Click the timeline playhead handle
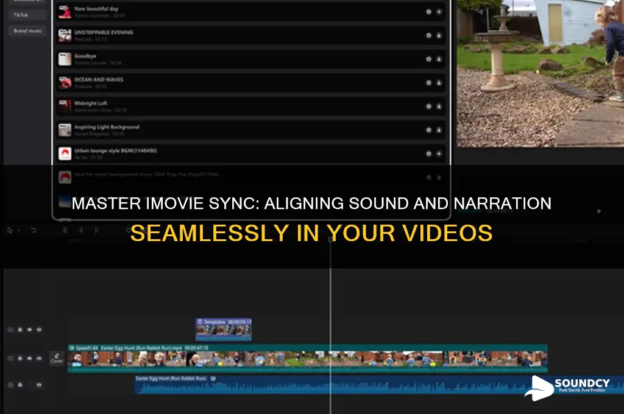Image resolution: width=624 pixels, height=414 pixels. click(330, 239)
